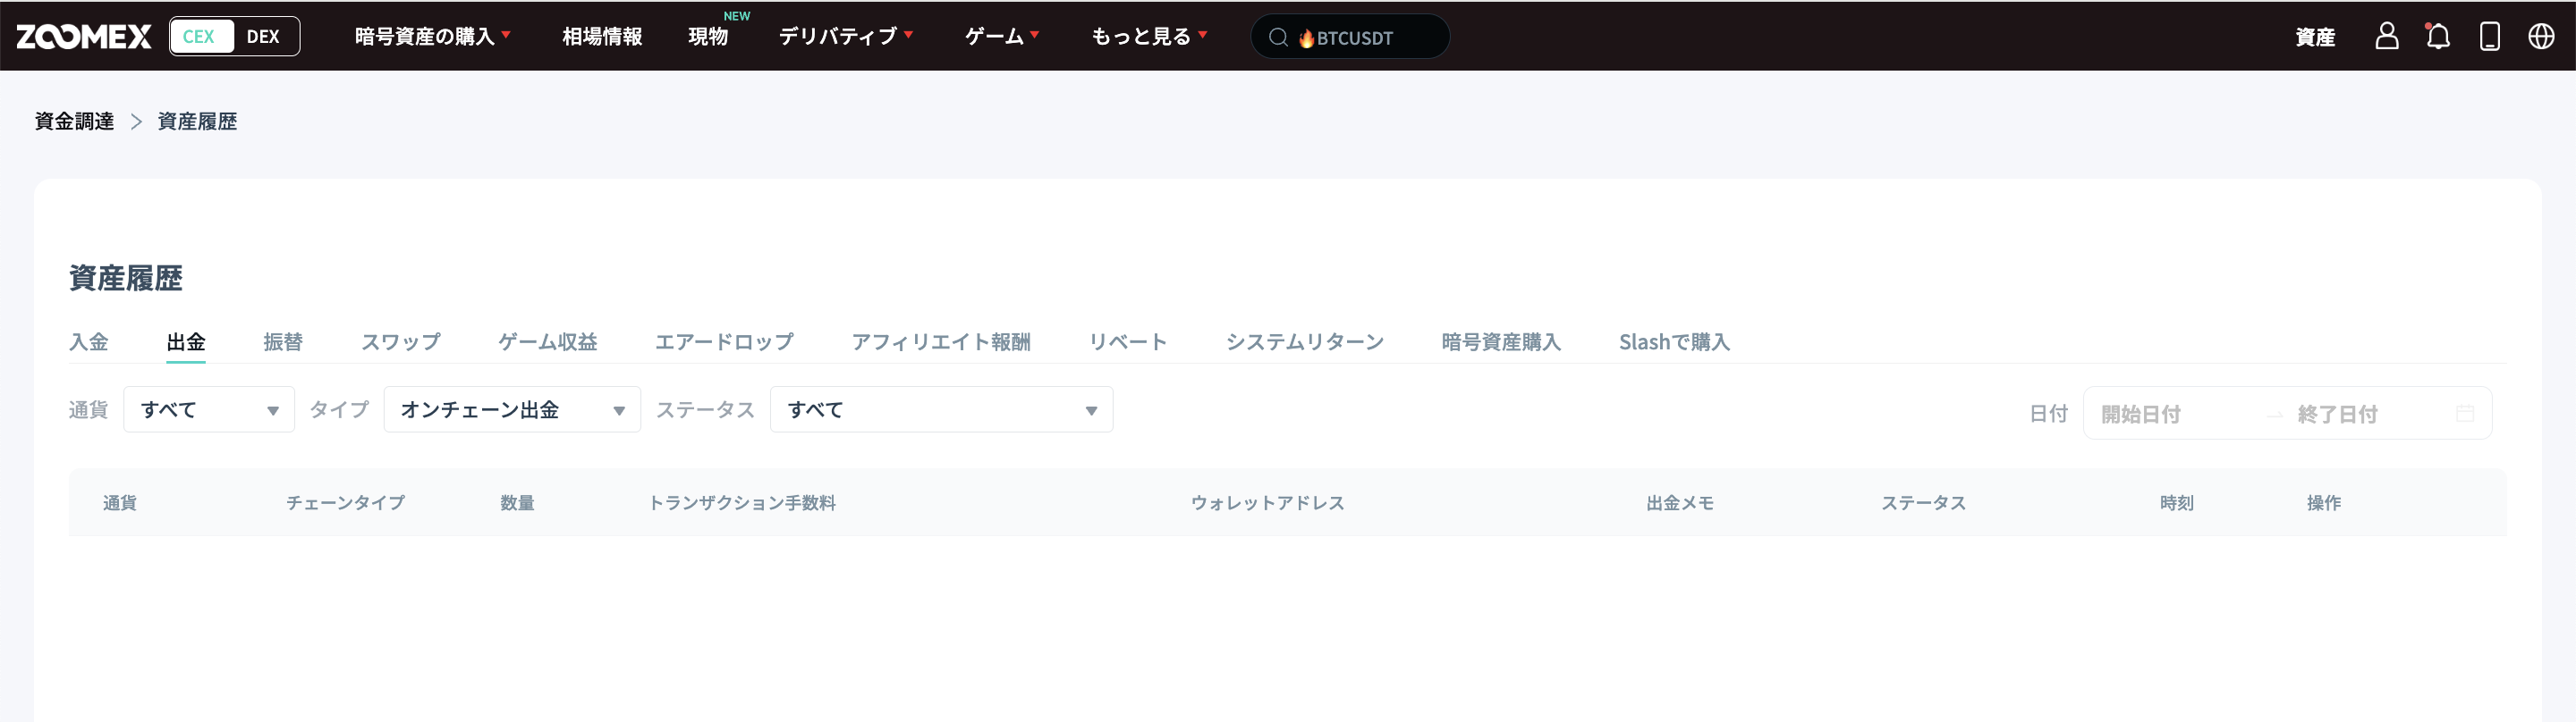This screenshot has height=722, width=2576.
Task: Open the スワップ history tab
Action: pyautogui.click(x=400, y=341)
